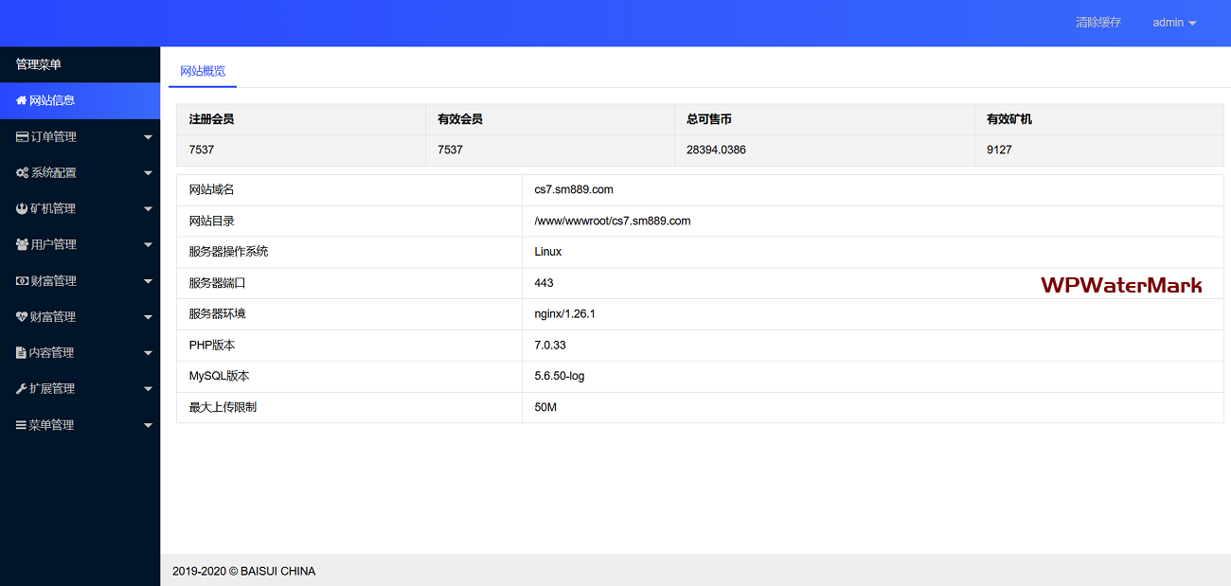Switch to the 网站概览 tab
The image size is (1231, 586).
[203, 71]
